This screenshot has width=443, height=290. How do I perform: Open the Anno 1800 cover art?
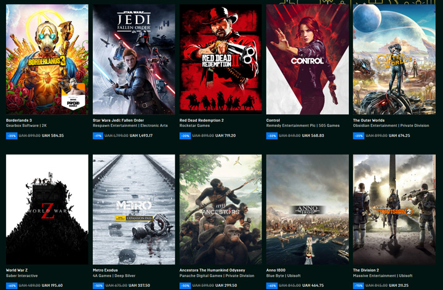[308, 209]
